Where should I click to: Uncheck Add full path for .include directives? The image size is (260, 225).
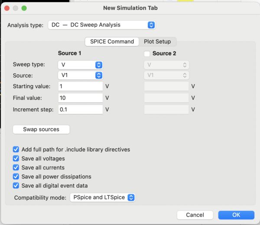[x=16, y=149]
